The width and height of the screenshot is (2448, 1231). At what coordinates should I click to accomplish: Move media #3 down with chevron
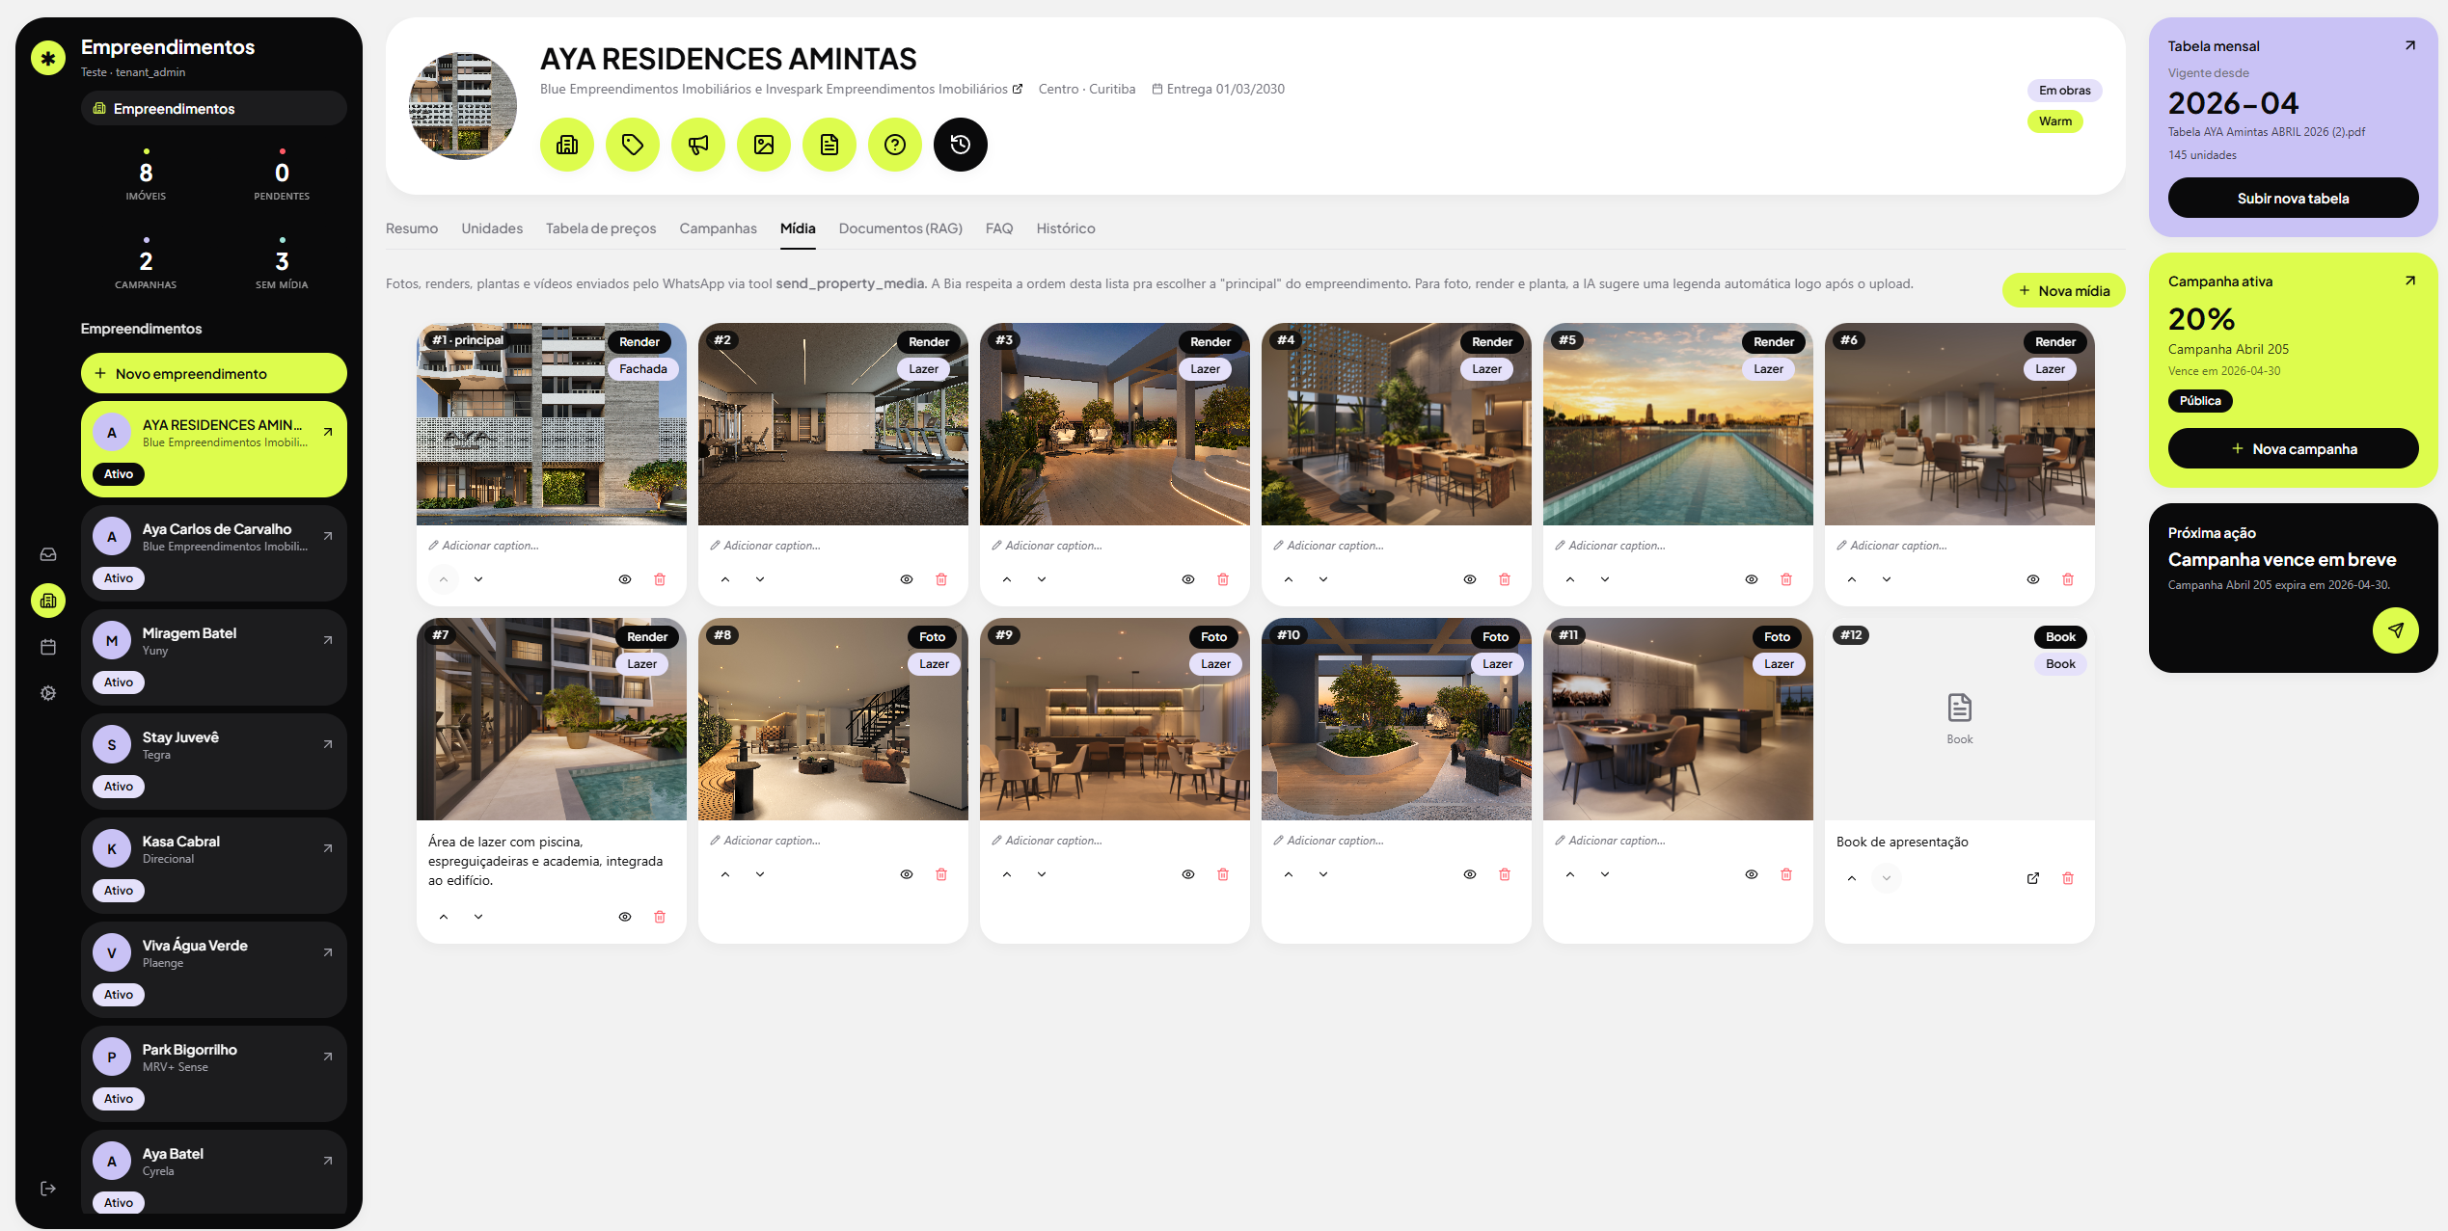[x=1042, y=579]
